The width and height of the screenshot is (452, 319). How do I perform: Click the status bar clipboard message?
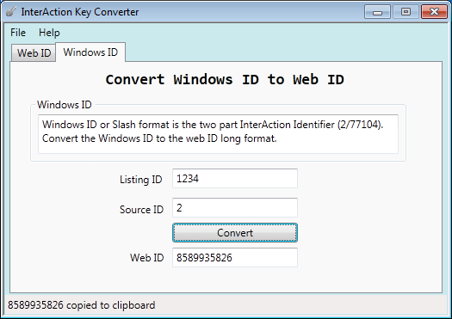click(x=81, y=305)
